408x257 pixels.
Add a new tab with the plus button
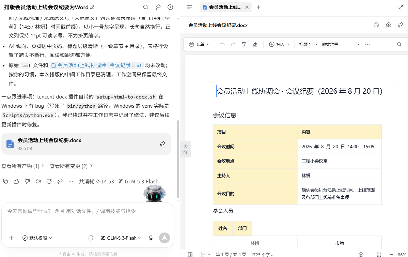[x=258, y=7]
